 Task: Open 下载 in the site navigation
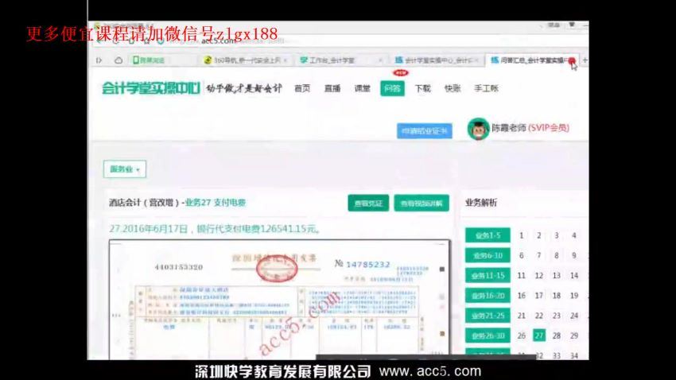[x=422, y=88]
